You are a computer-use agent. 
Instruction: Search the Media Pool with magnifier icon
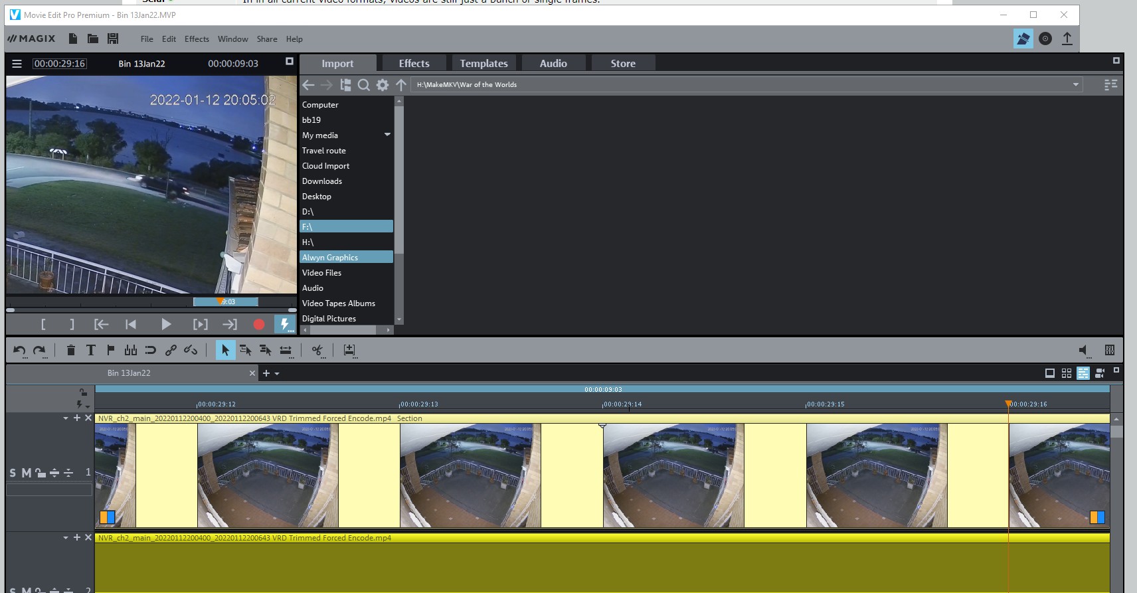tap(363, 85)
